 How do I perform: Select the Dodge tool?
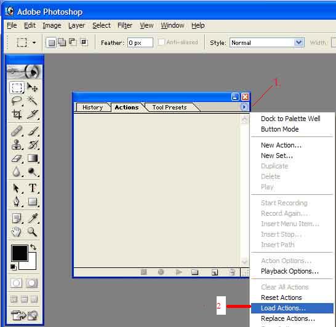(33, 172)
